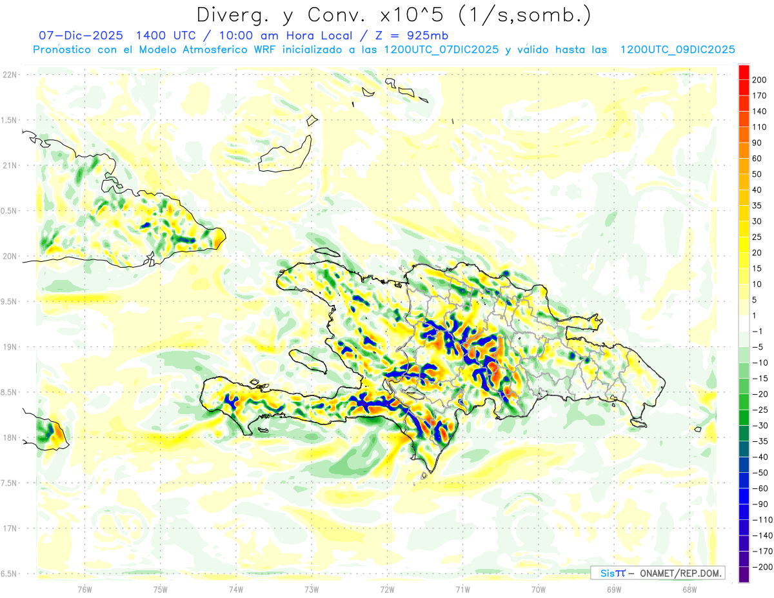Click the "1.5N" axis label
Image resolution: width=774 pixels, height=598 pixels.
point(10,120)
